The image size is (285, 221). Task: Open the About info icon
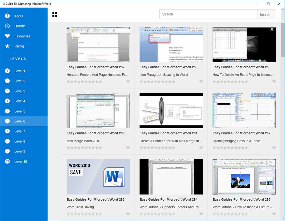[7, 16]
